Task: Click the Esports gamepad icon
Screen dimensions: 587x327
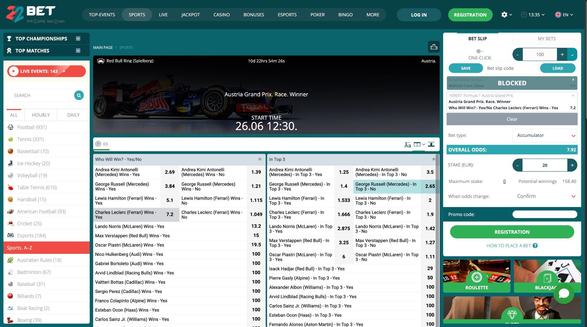Action: (11, 236)
